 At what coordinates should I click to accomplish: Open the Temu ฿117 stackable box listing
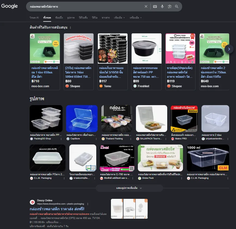pos(113,62)
